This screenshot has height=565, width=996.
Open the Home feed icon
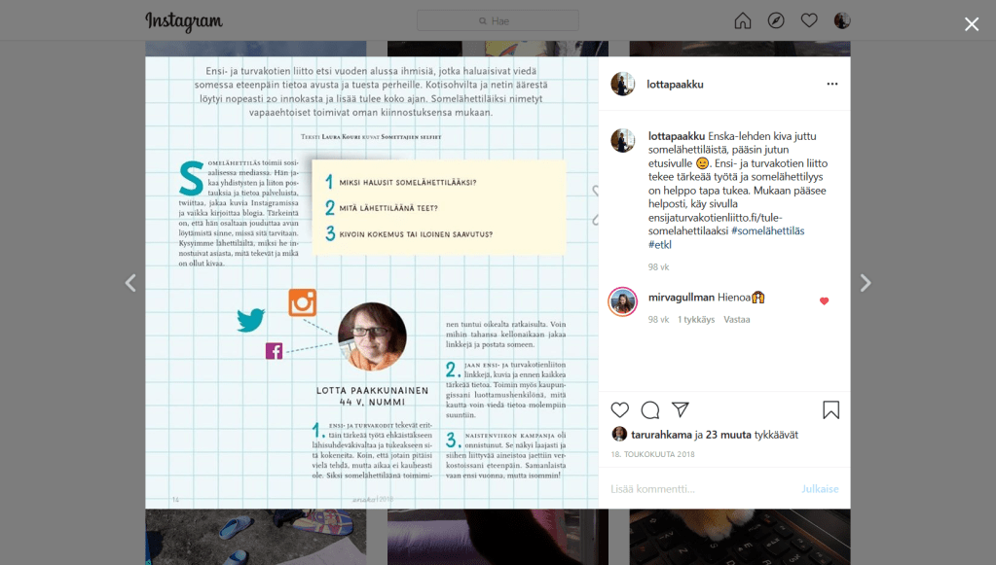743,20
